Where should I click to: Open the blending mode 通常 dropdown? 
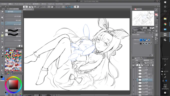137,60
